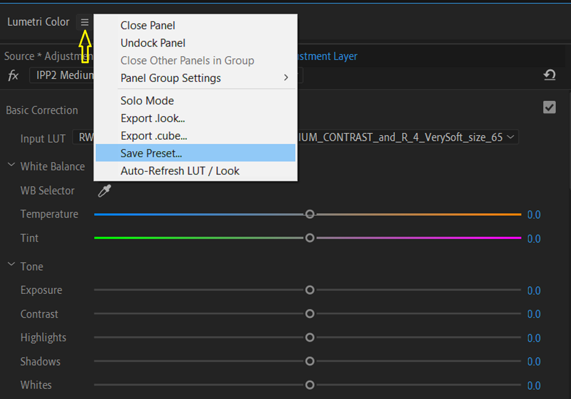The width and height of the screenshot is (571, 399).
Task: Toggle Auto-Refresh LUT / Look option
Action: tap(196, 171)
